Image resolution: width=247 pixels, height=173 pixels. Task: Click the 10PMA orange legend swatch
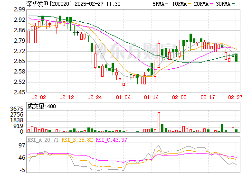190,4
